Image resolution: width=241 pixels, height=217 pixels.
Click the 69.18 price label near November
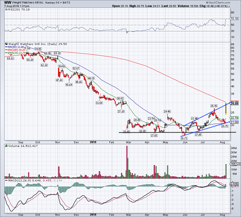[57, 53]
